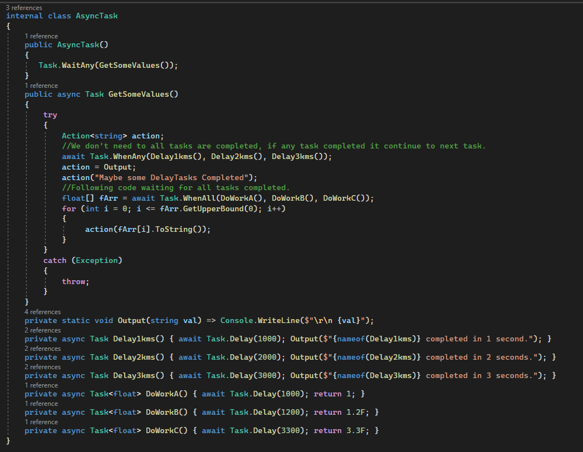The width and height of the screenshot is (583, 452).
Task: Click the Task.WhenAll call
Action: [x=188, y=198]
